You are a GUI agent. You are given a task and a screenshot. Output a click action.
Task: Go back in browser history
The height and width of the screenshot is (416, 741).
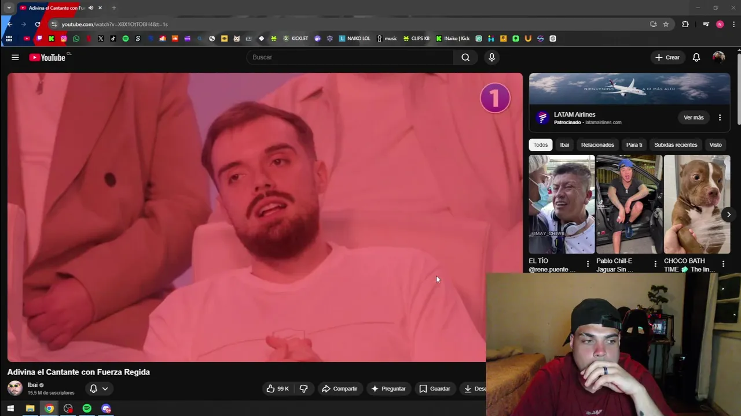pyautogui.click(x=9, y=24)
